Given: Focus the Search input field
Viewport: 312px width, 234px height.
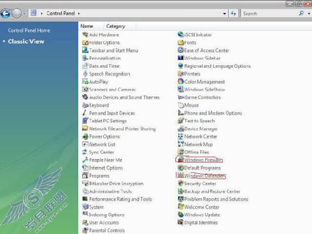Looking at the screenshot, I should click(x=269, y=14).
